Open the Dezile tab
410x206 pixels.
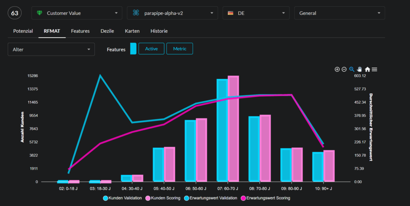[x=107, y=31]
